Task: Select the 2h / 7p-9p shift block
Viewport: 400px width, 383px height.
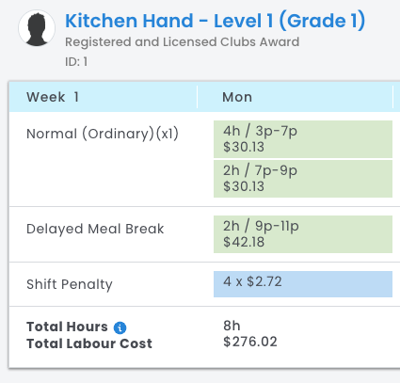Action: [303, 179]
